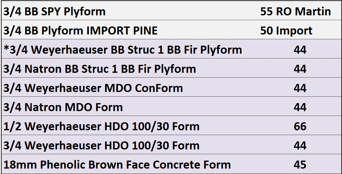Select the 1/2 Weyerhaeuser HDO 100/30 Form cell
The height and width of the screenshot is (174, 342).
pos(102,126)
